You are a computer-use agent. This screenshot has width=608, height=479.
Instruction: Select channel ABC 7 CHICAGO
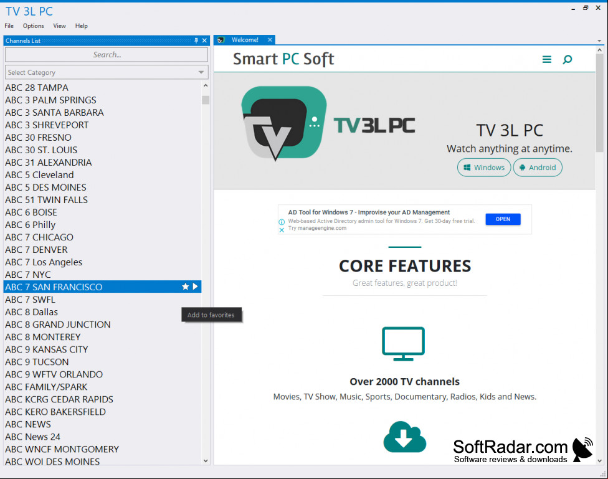click(102, 237)
